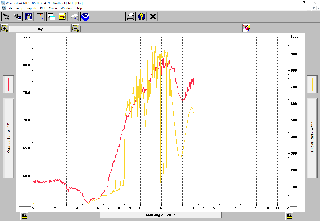Open the Setup menu
320x221 pixels.
[x=19, y=8]
